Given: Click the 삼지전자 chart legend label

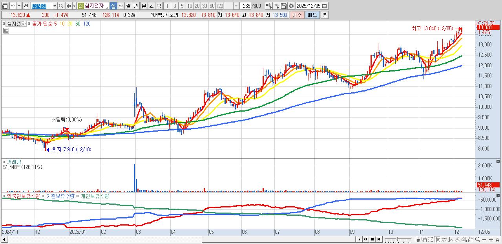Looking at the screenshot, I should [16, 24].
